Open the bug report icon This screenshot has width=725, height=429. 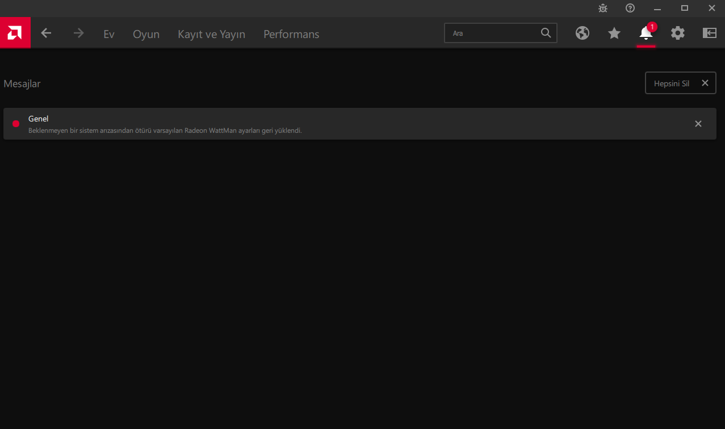coord(603,8)
